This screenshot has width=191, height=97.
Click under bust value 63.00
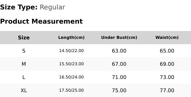point(119,51)
